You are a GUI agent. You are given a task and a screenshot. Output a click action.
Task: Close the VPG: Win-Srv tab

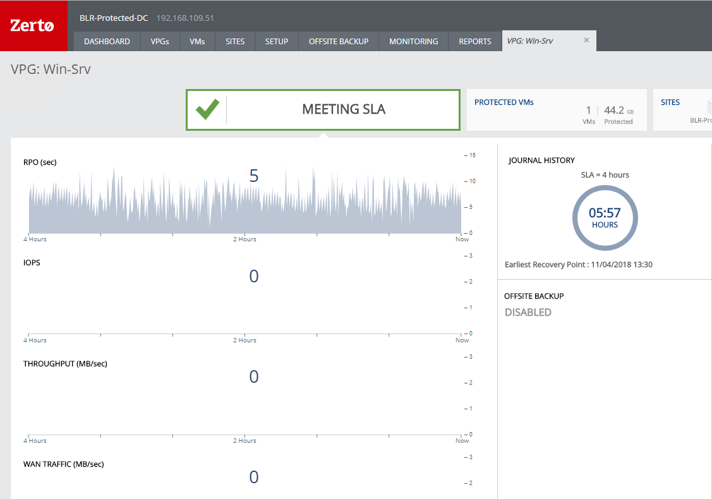pyautogui.click(x=586, y=40)
